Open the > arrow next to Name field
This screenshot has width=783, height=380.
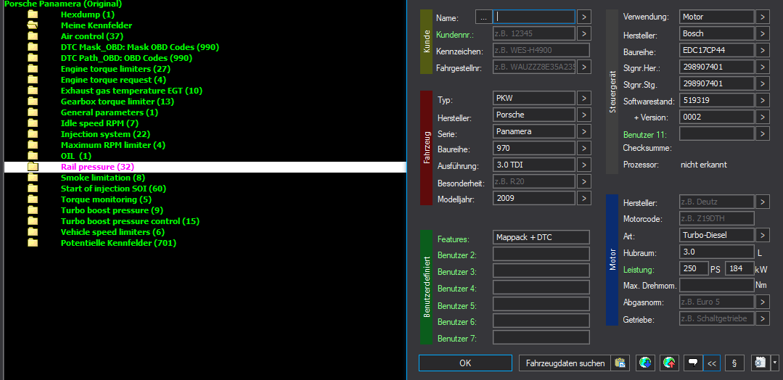[x=584, y=17]
